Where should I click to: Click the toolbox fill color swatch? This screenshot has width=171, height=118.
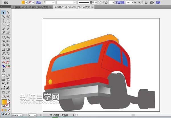tap(4, 102)
